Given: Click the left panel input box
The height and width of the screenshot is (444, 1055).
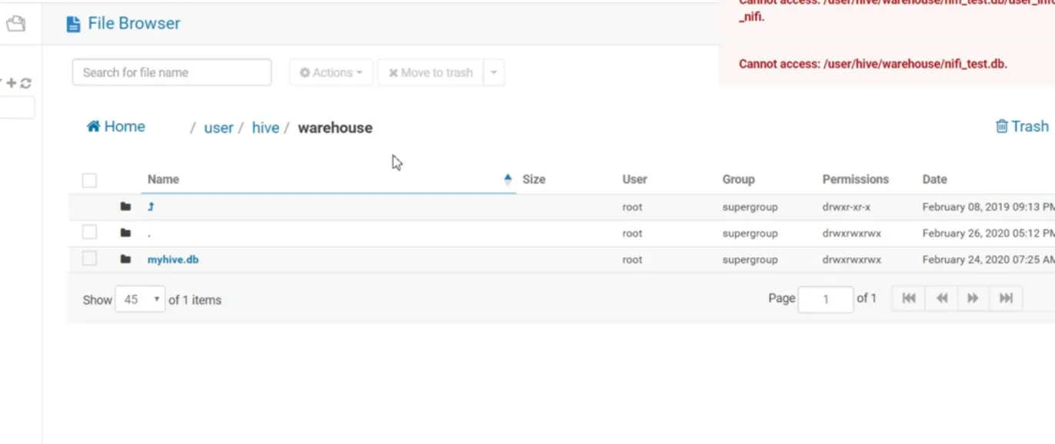Looking at the screenshot, I should [x=17, y=108].
